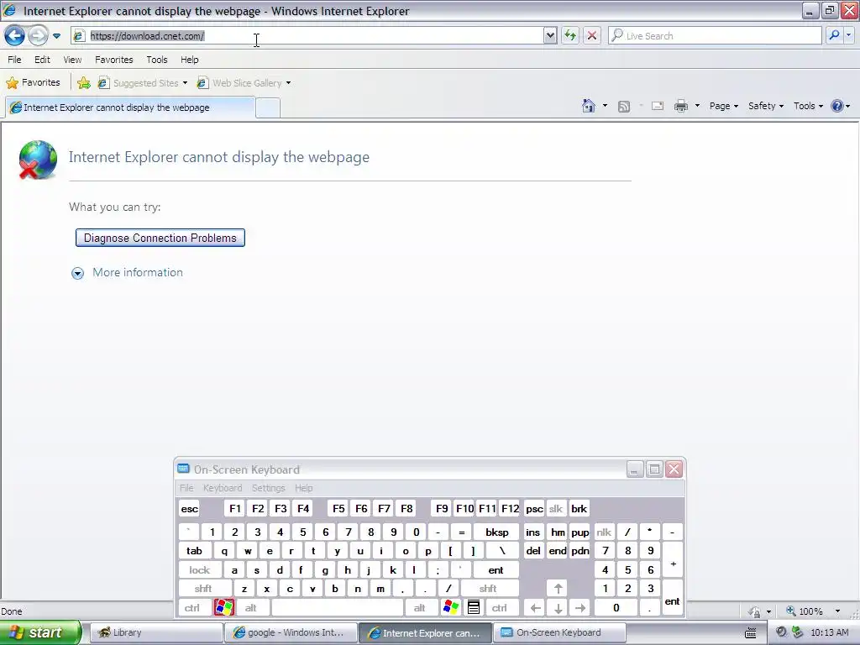
Task: Click the Back navigation arrow button
Action: click(14, 36)
